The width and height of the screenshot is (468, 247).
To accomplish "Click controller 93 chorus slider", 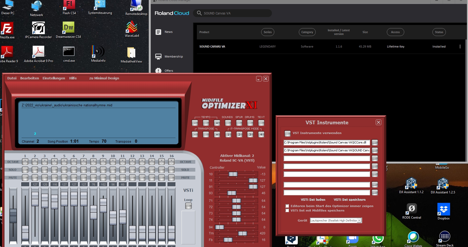I will (232, 193).
